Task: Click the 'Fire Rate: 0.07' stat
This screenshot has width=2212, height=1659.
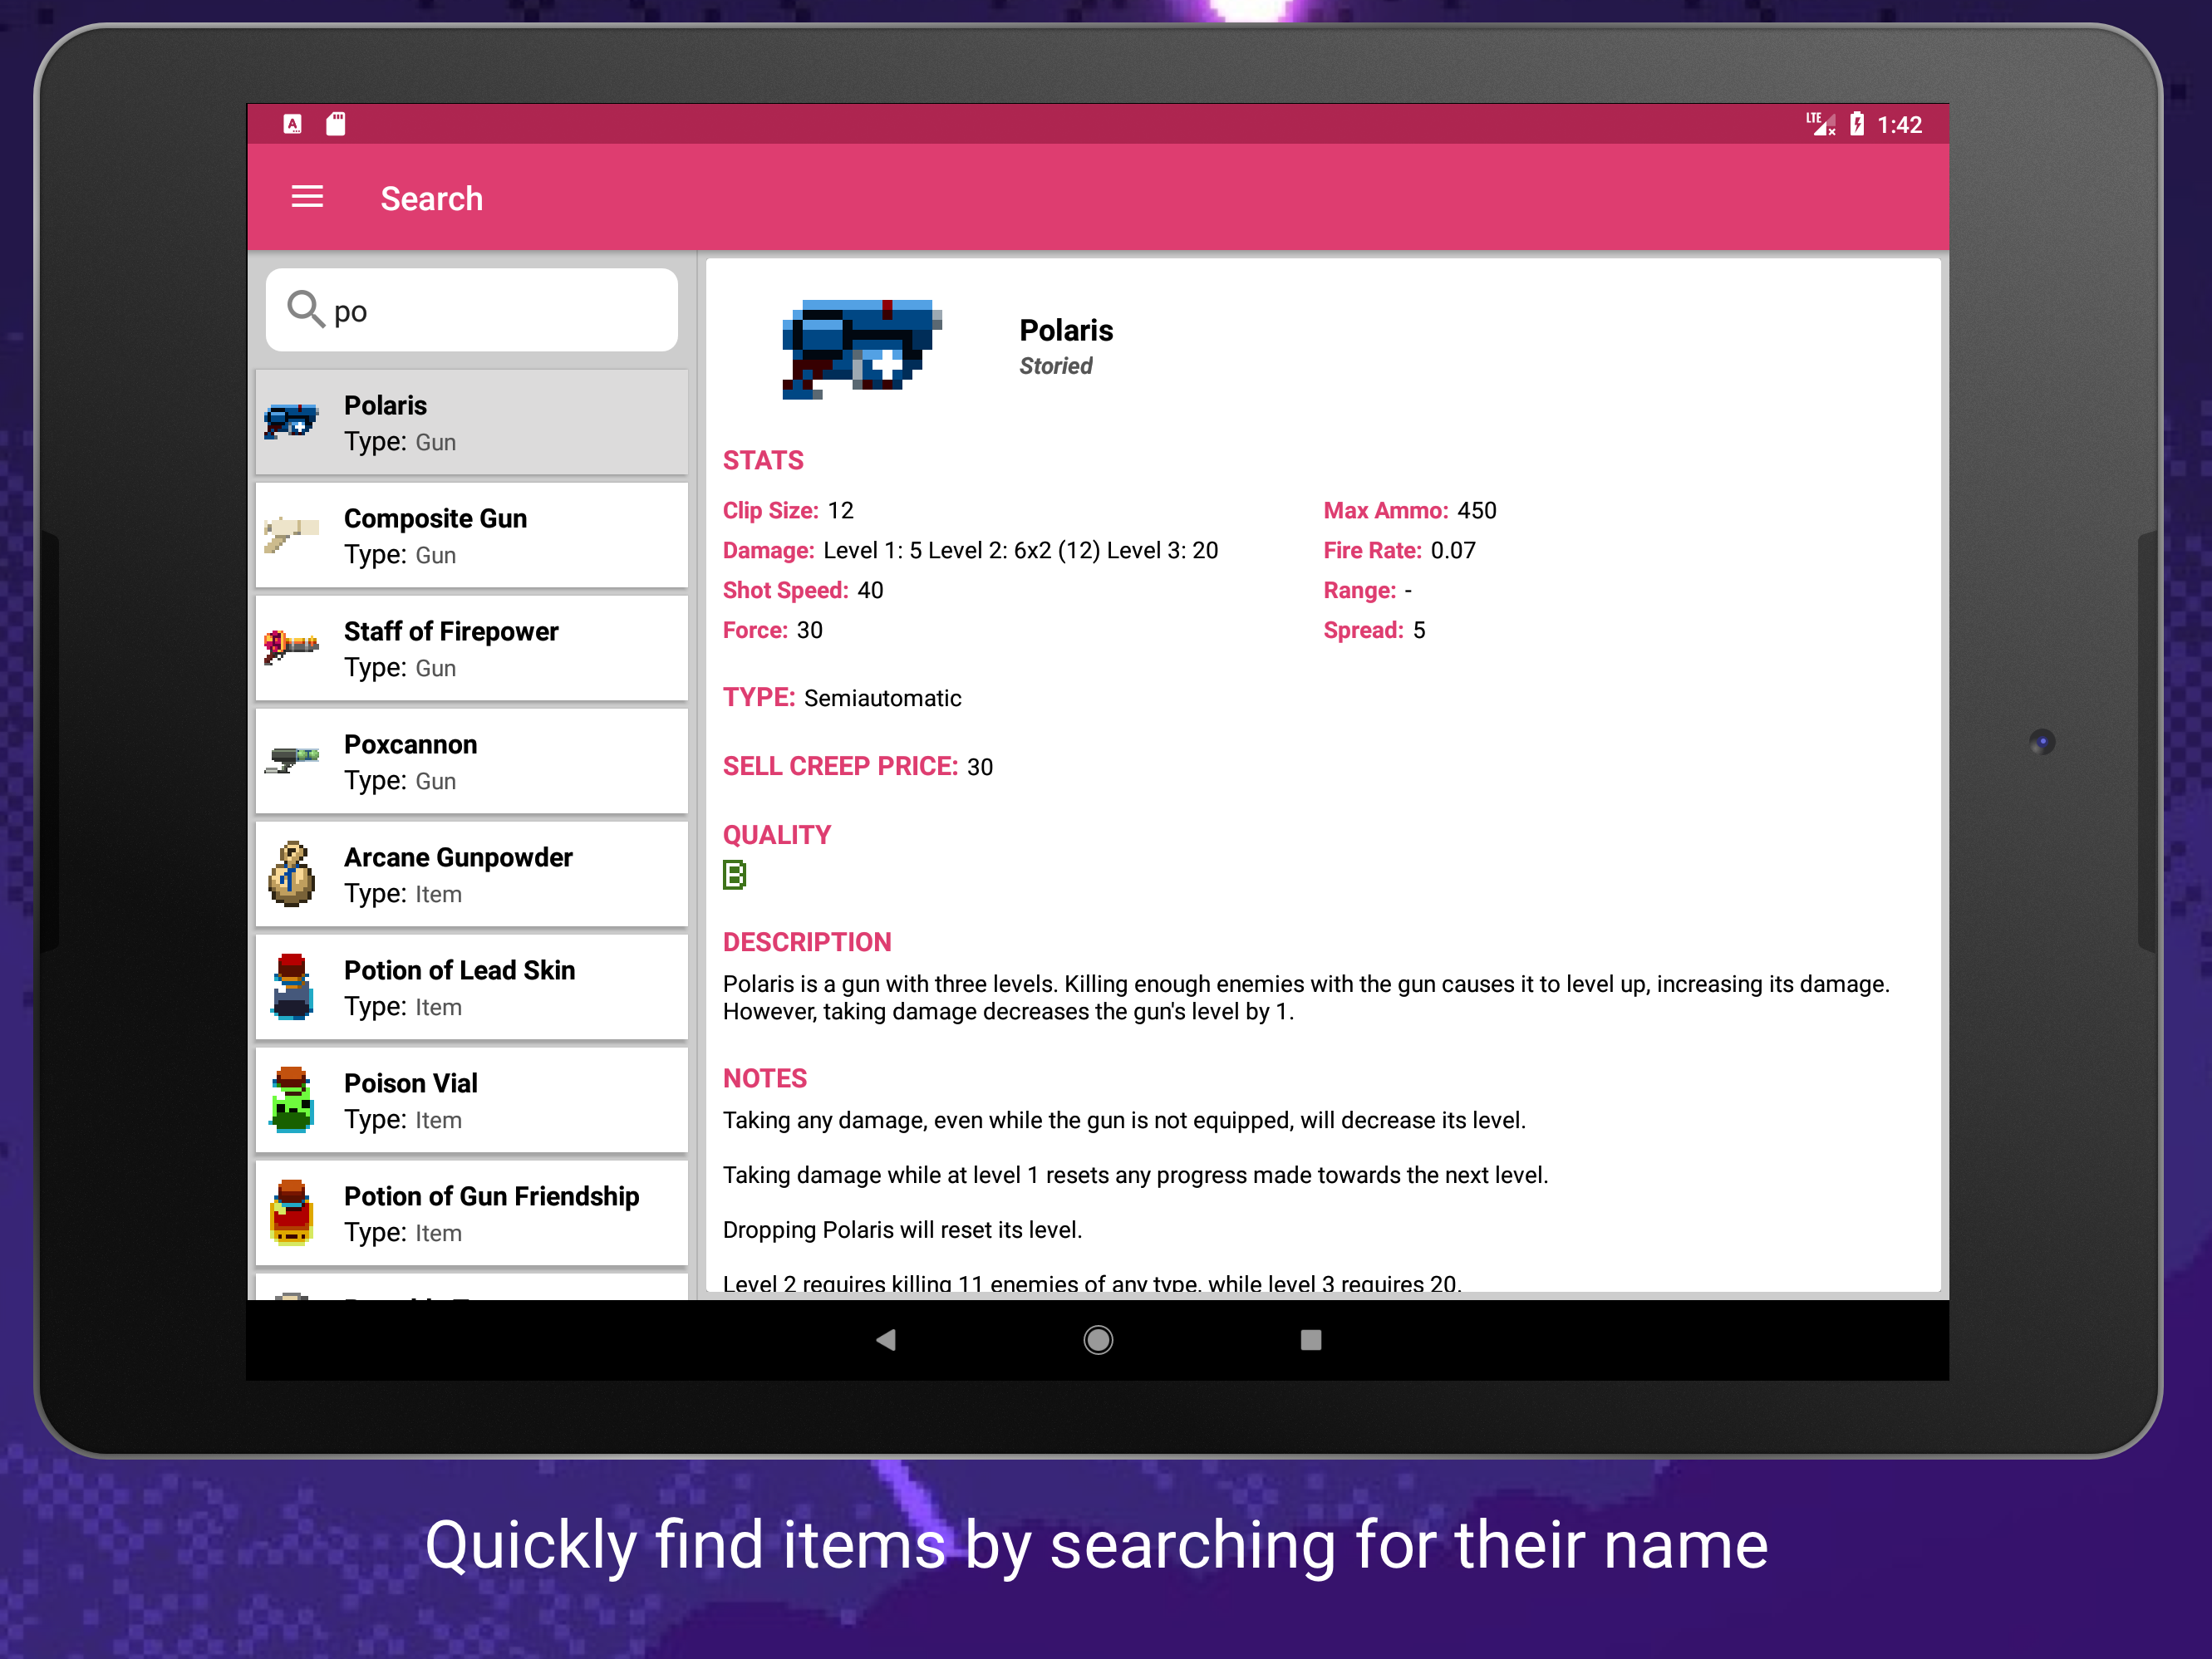Action: (1399, 550)
